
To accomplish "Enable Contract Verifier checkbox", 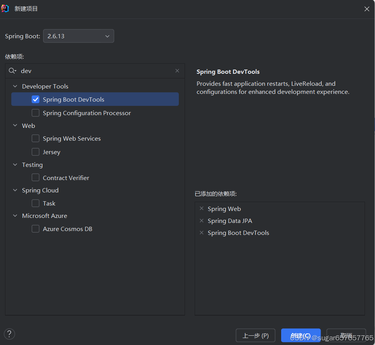I will pos(36,178).
